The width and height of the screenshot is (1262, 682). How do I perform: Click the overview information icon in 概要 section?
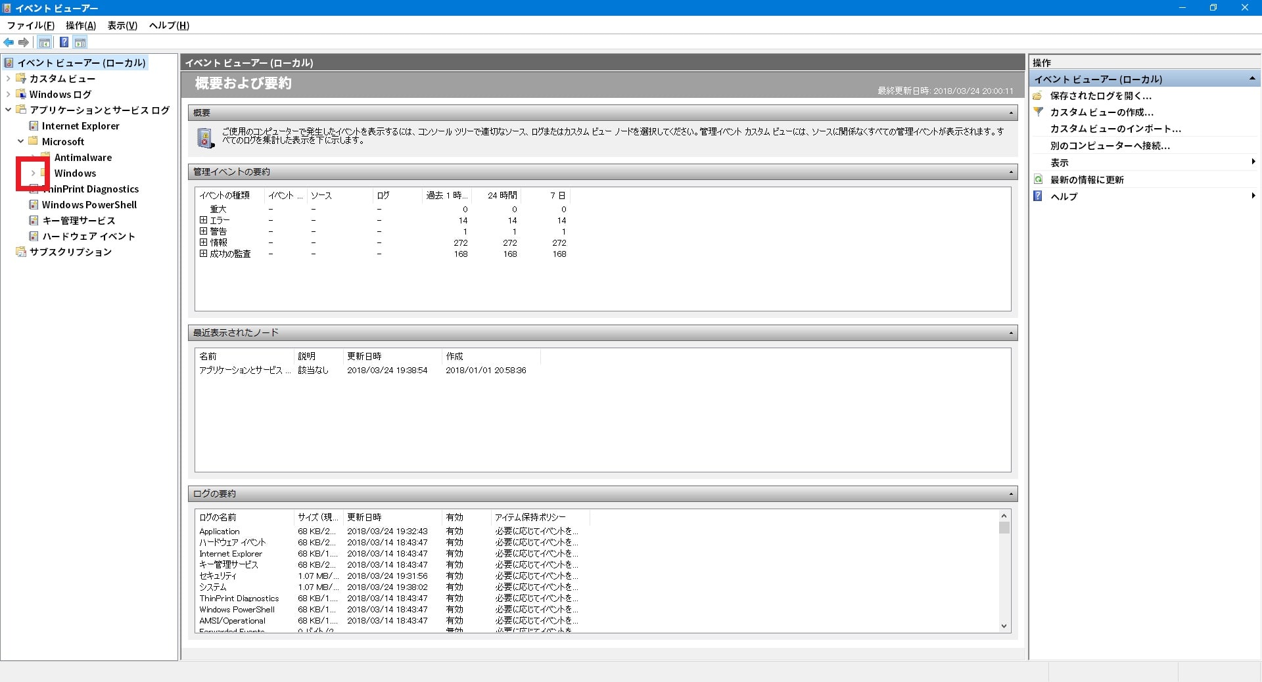pyautogui.click(x=204, y=138)
